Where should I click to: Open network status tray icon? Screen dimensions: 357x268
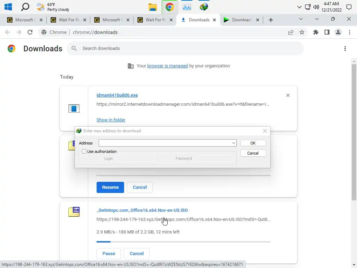(307, 7)
